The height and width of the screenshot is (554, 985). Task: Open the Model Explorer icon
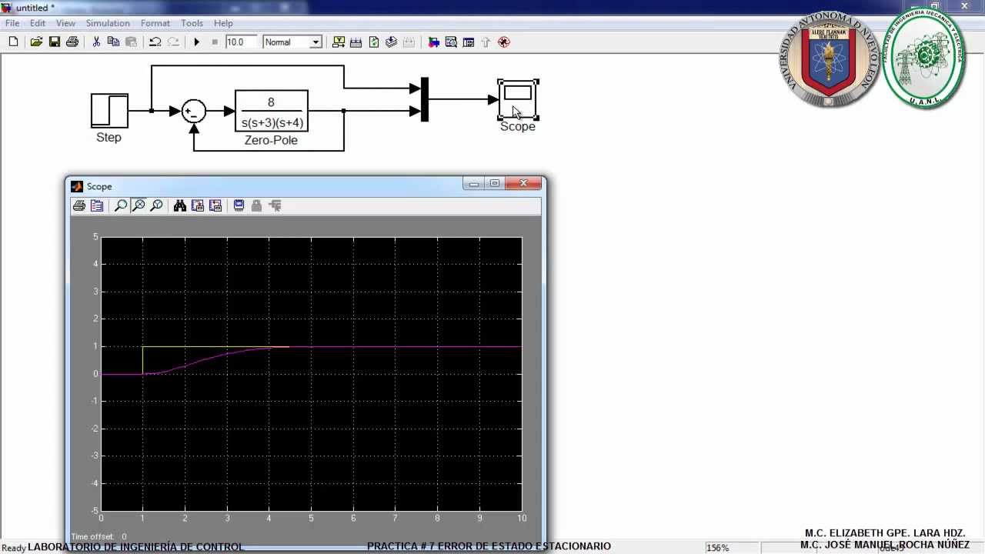(451, 42)
